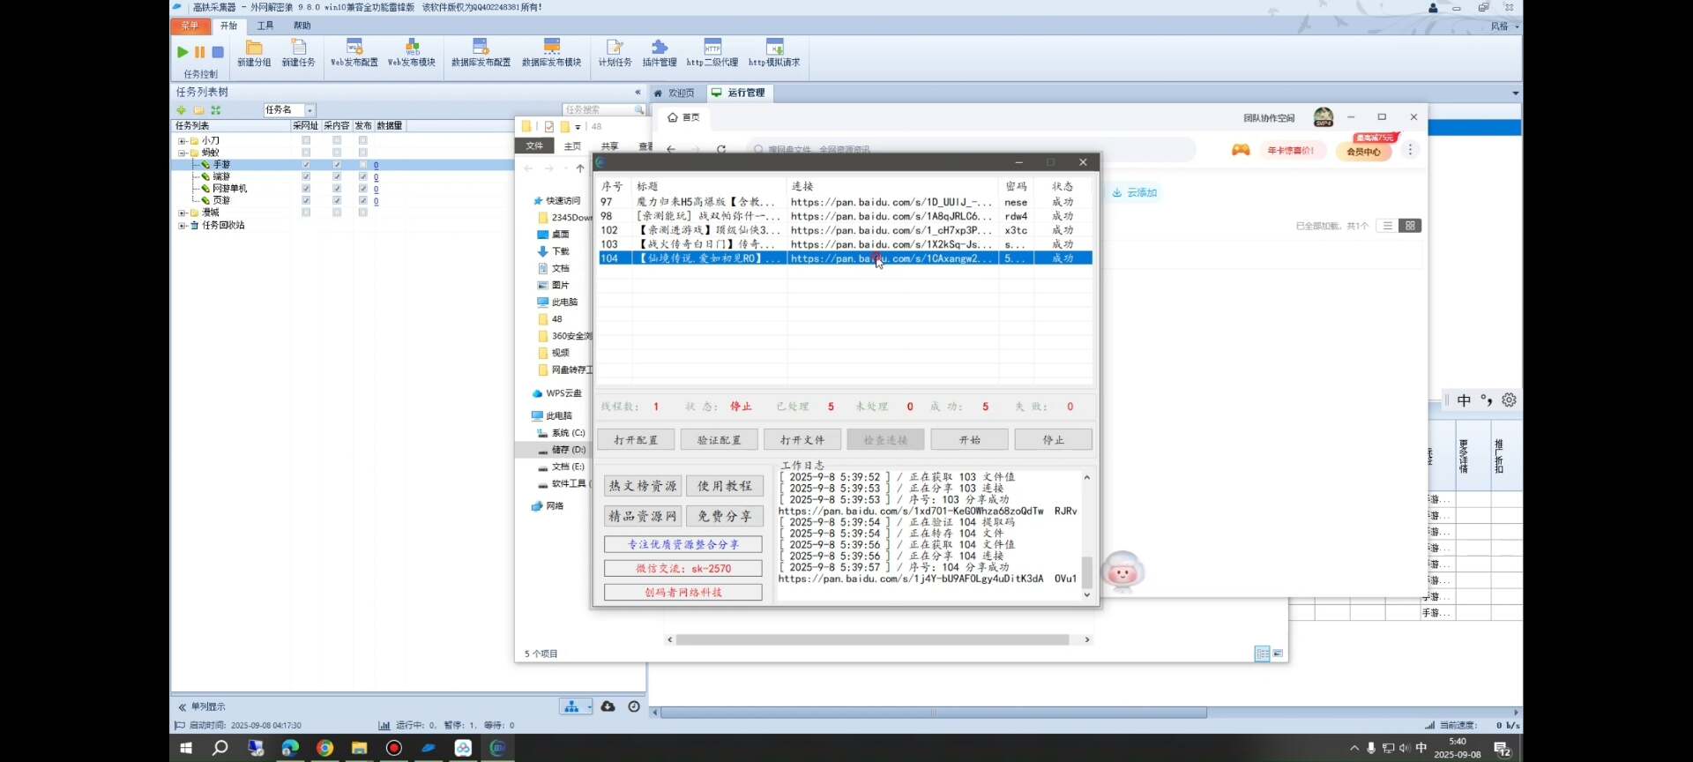Click the orange pause task icon
Screen dimensions: 1693x762
[x=200, y=52]
